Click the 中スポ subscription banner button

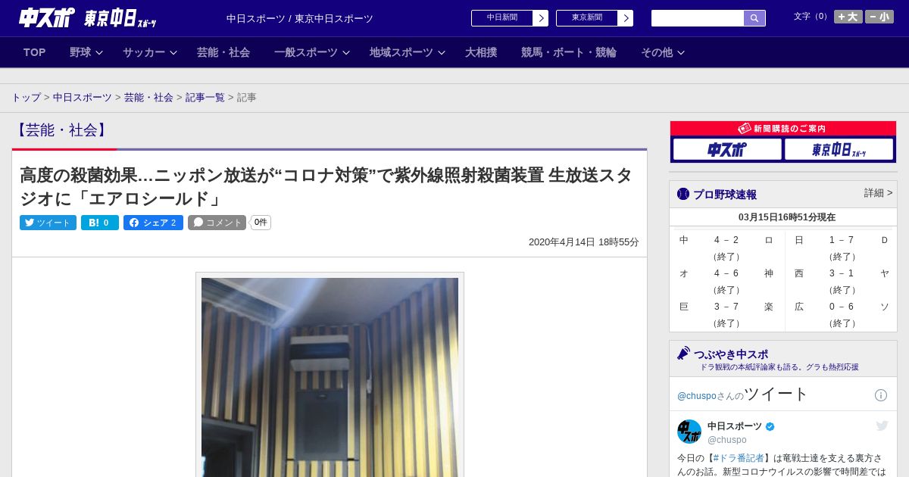click(727, 150)
